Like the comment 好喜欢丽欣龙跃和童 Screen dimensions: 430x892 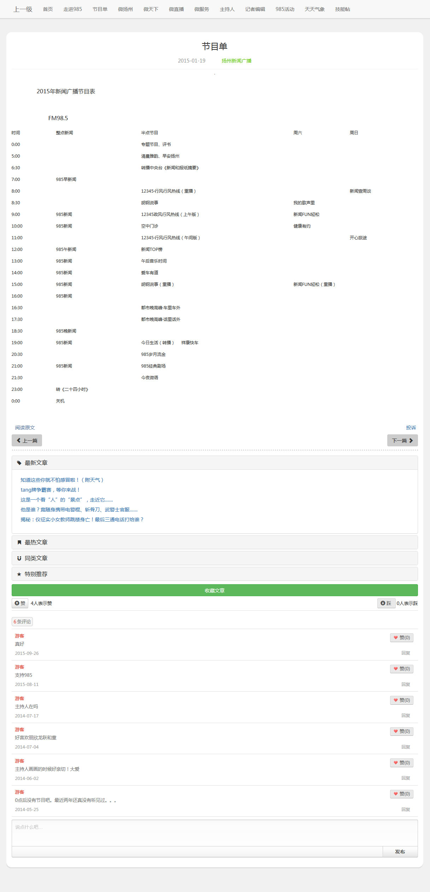point(402,731)
